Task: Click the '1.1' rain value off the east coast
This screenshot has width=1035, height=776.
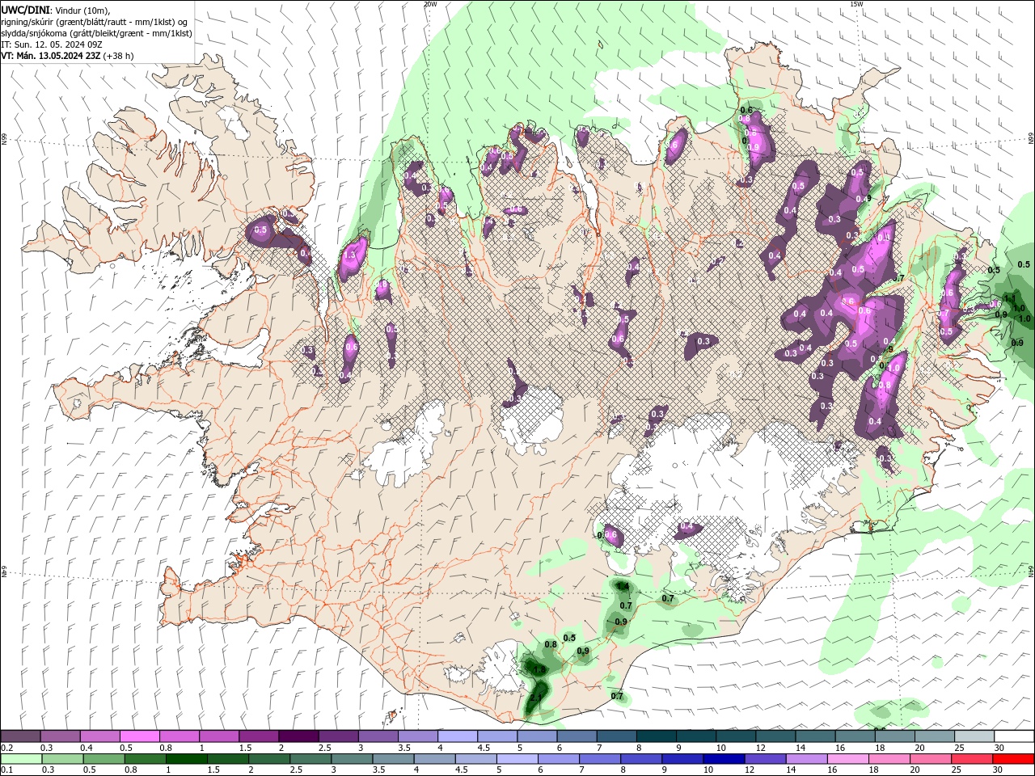Action: 1009,298
